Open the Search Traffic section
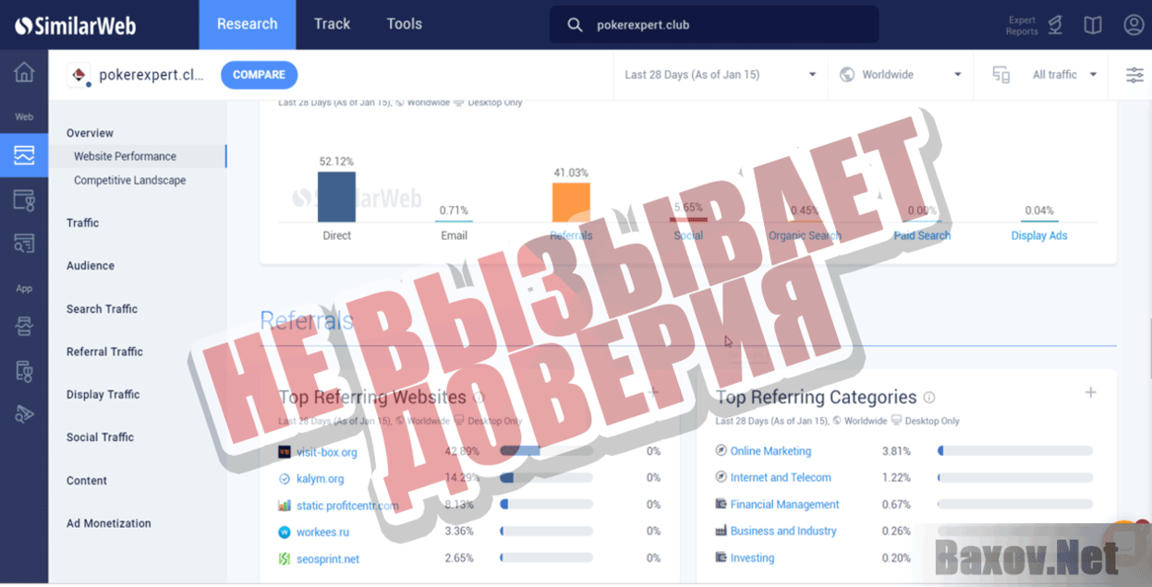 pos(102,308)
